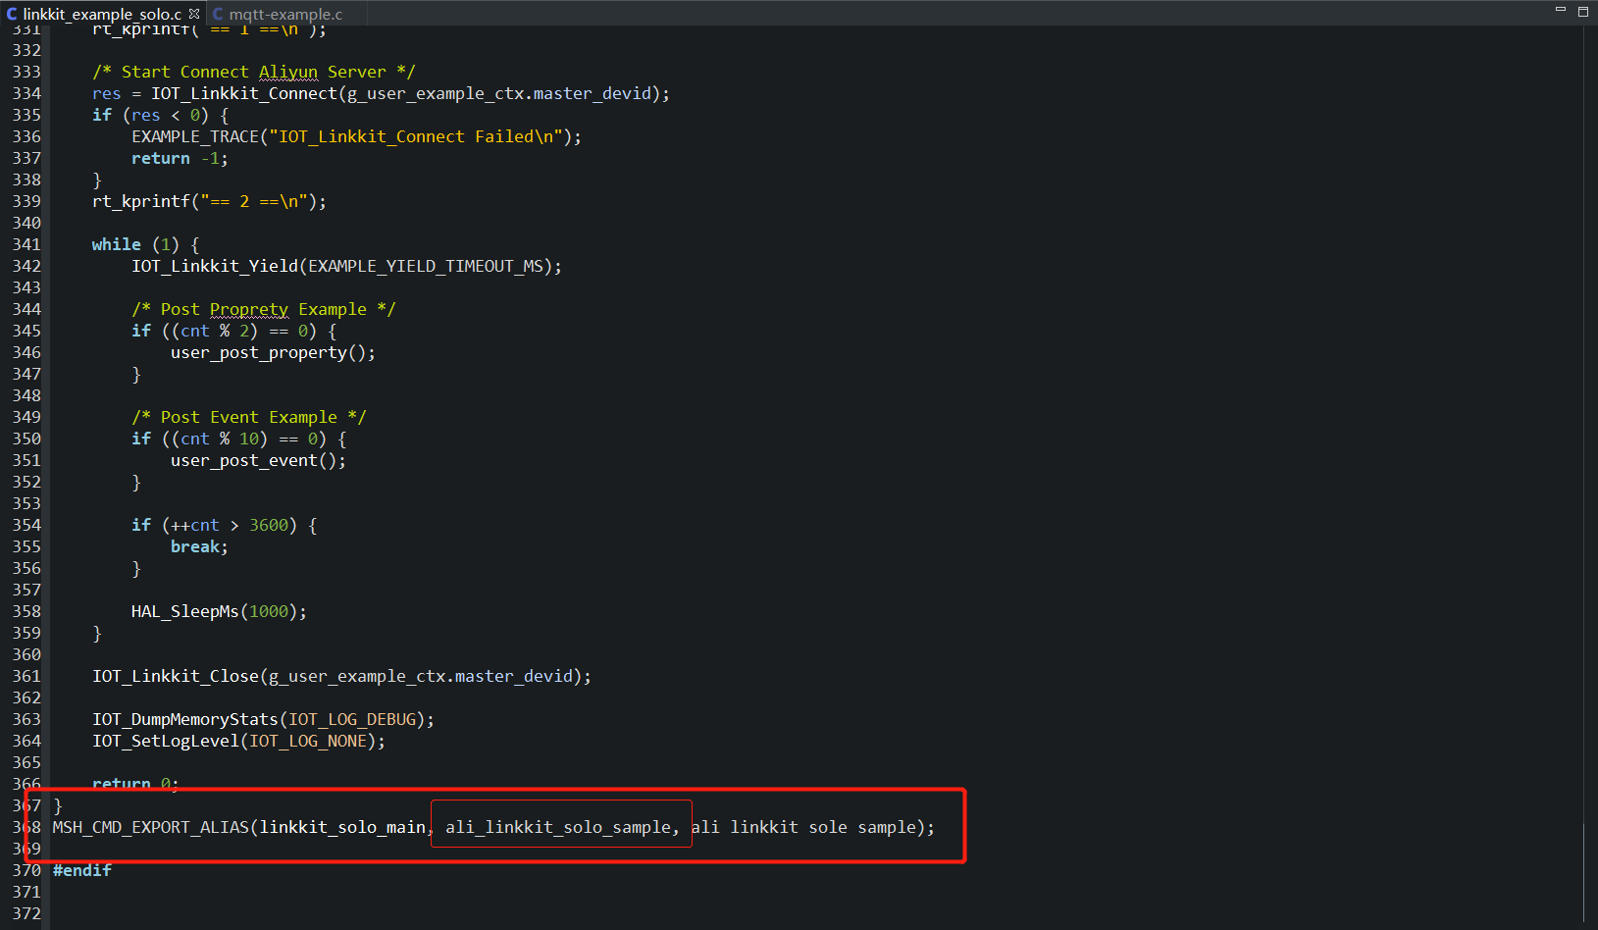Click the number 3600 on line 354
This screenshot has width=1598, height=930.
(x=269, y=525)
